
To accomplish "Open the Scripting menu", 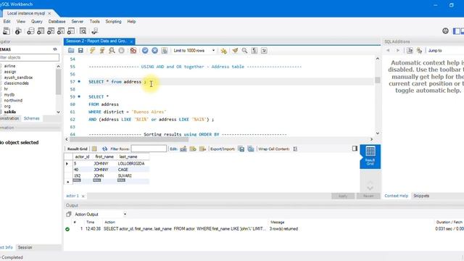I will pos(113,22).
